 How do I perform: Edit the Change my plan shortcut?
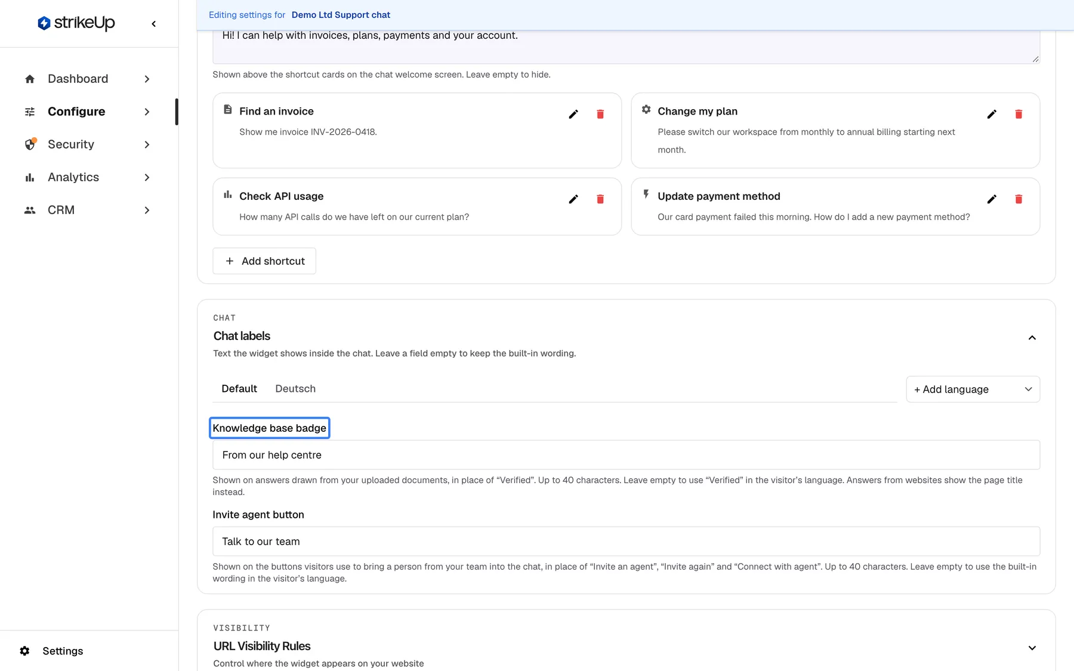(x=992, y=114)
